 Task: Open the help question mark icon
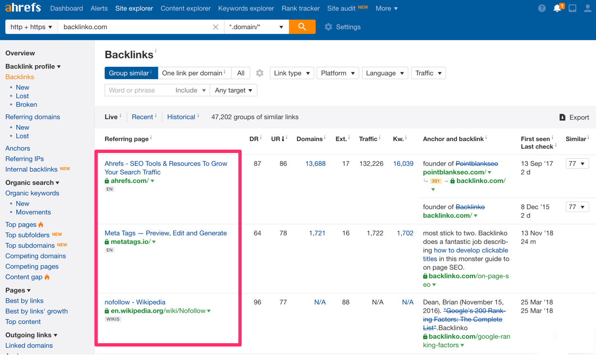click(542, 8)
